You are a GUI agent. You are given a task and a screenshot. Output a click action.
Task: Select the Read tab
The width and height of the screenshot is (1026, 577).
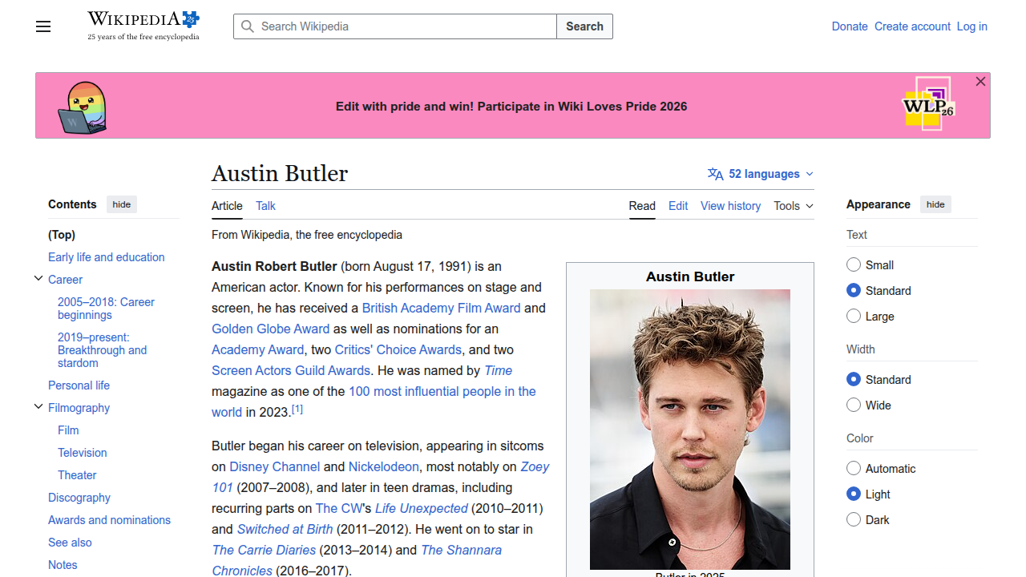(642, 206)
